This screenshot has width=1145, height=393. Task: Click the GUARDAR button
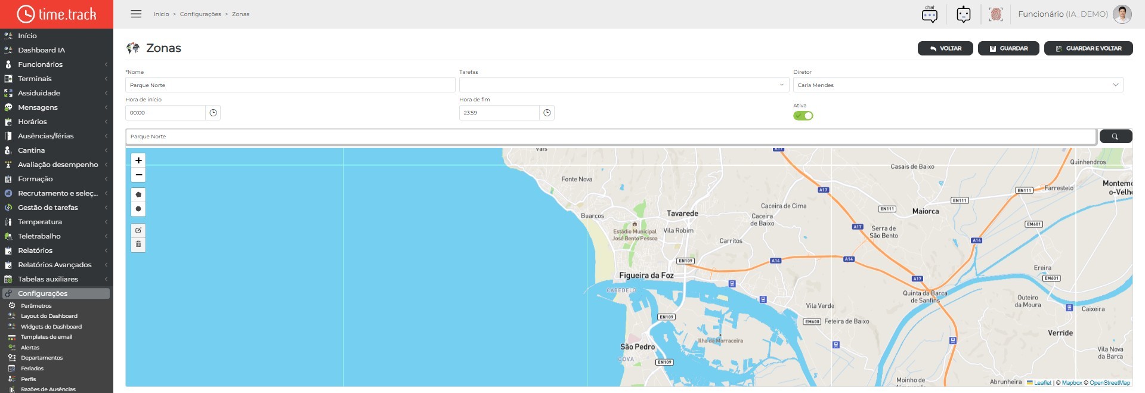coord(1008,48)
